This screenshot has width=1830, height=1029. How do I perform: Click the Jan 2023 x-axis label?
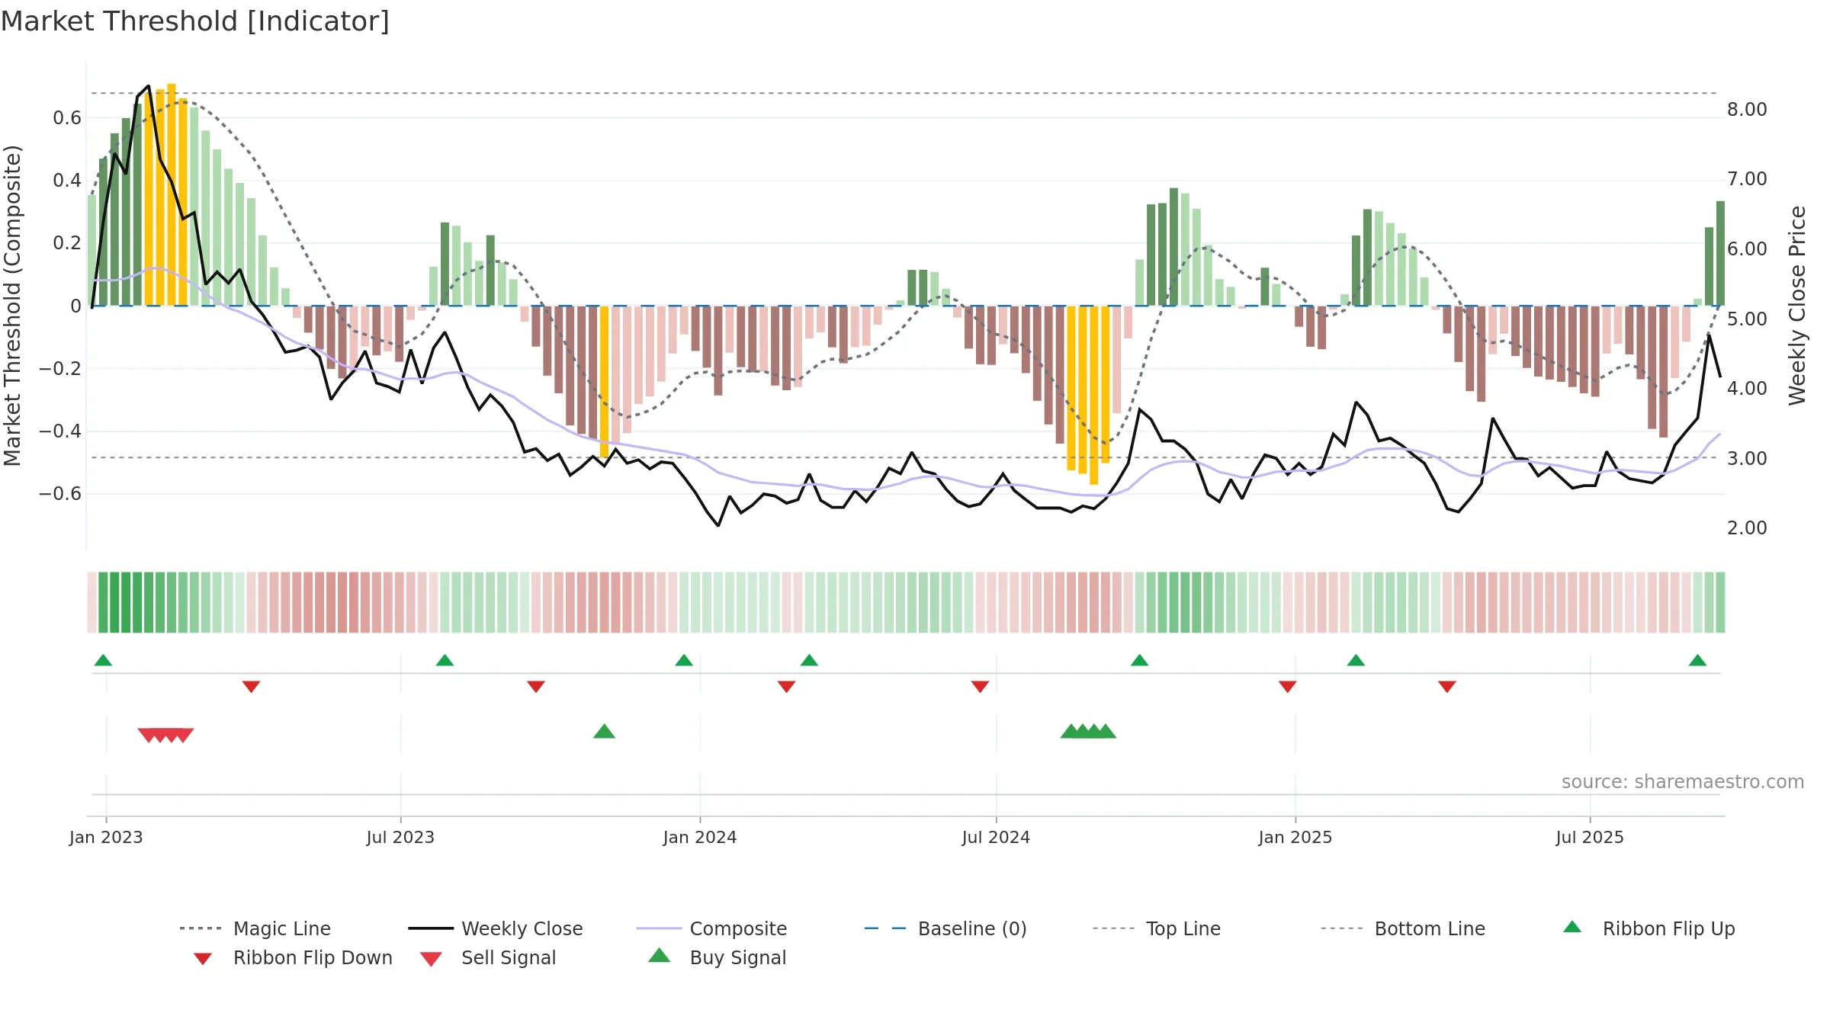point(105,837)
